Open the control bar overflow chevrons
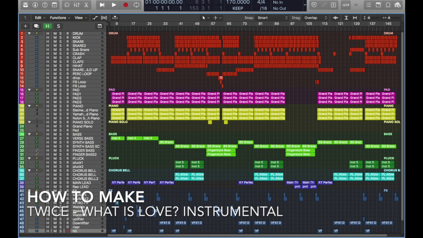Image resolution: width=423 pixels, height=238 pixels. 356,5
